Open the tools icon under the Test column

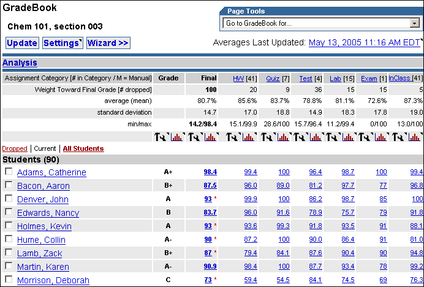[x=300, y=137]
